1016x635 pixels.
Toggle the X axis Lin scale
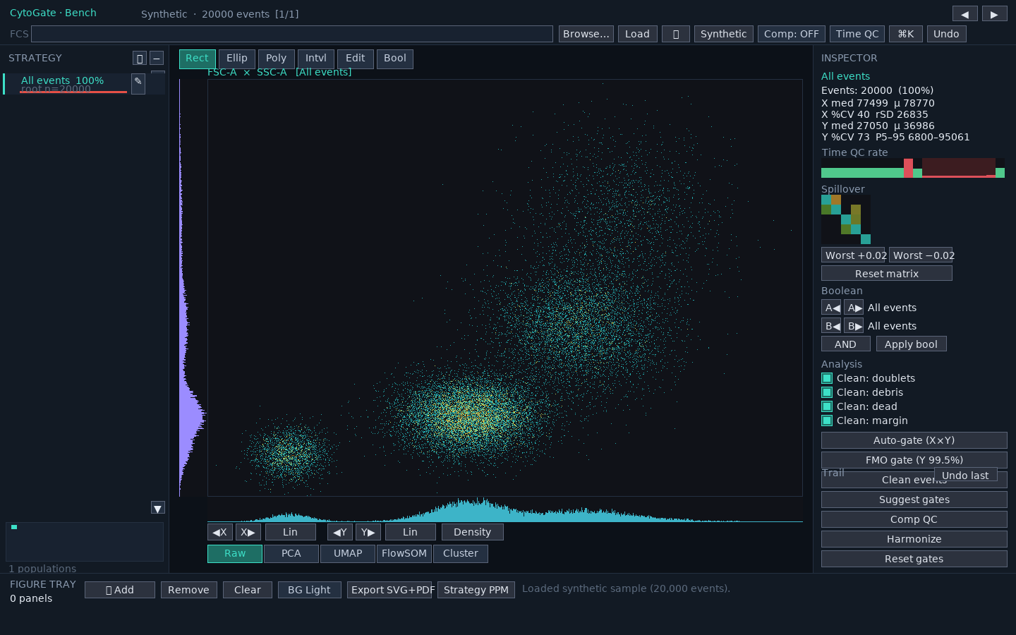[x=291, y=532]
